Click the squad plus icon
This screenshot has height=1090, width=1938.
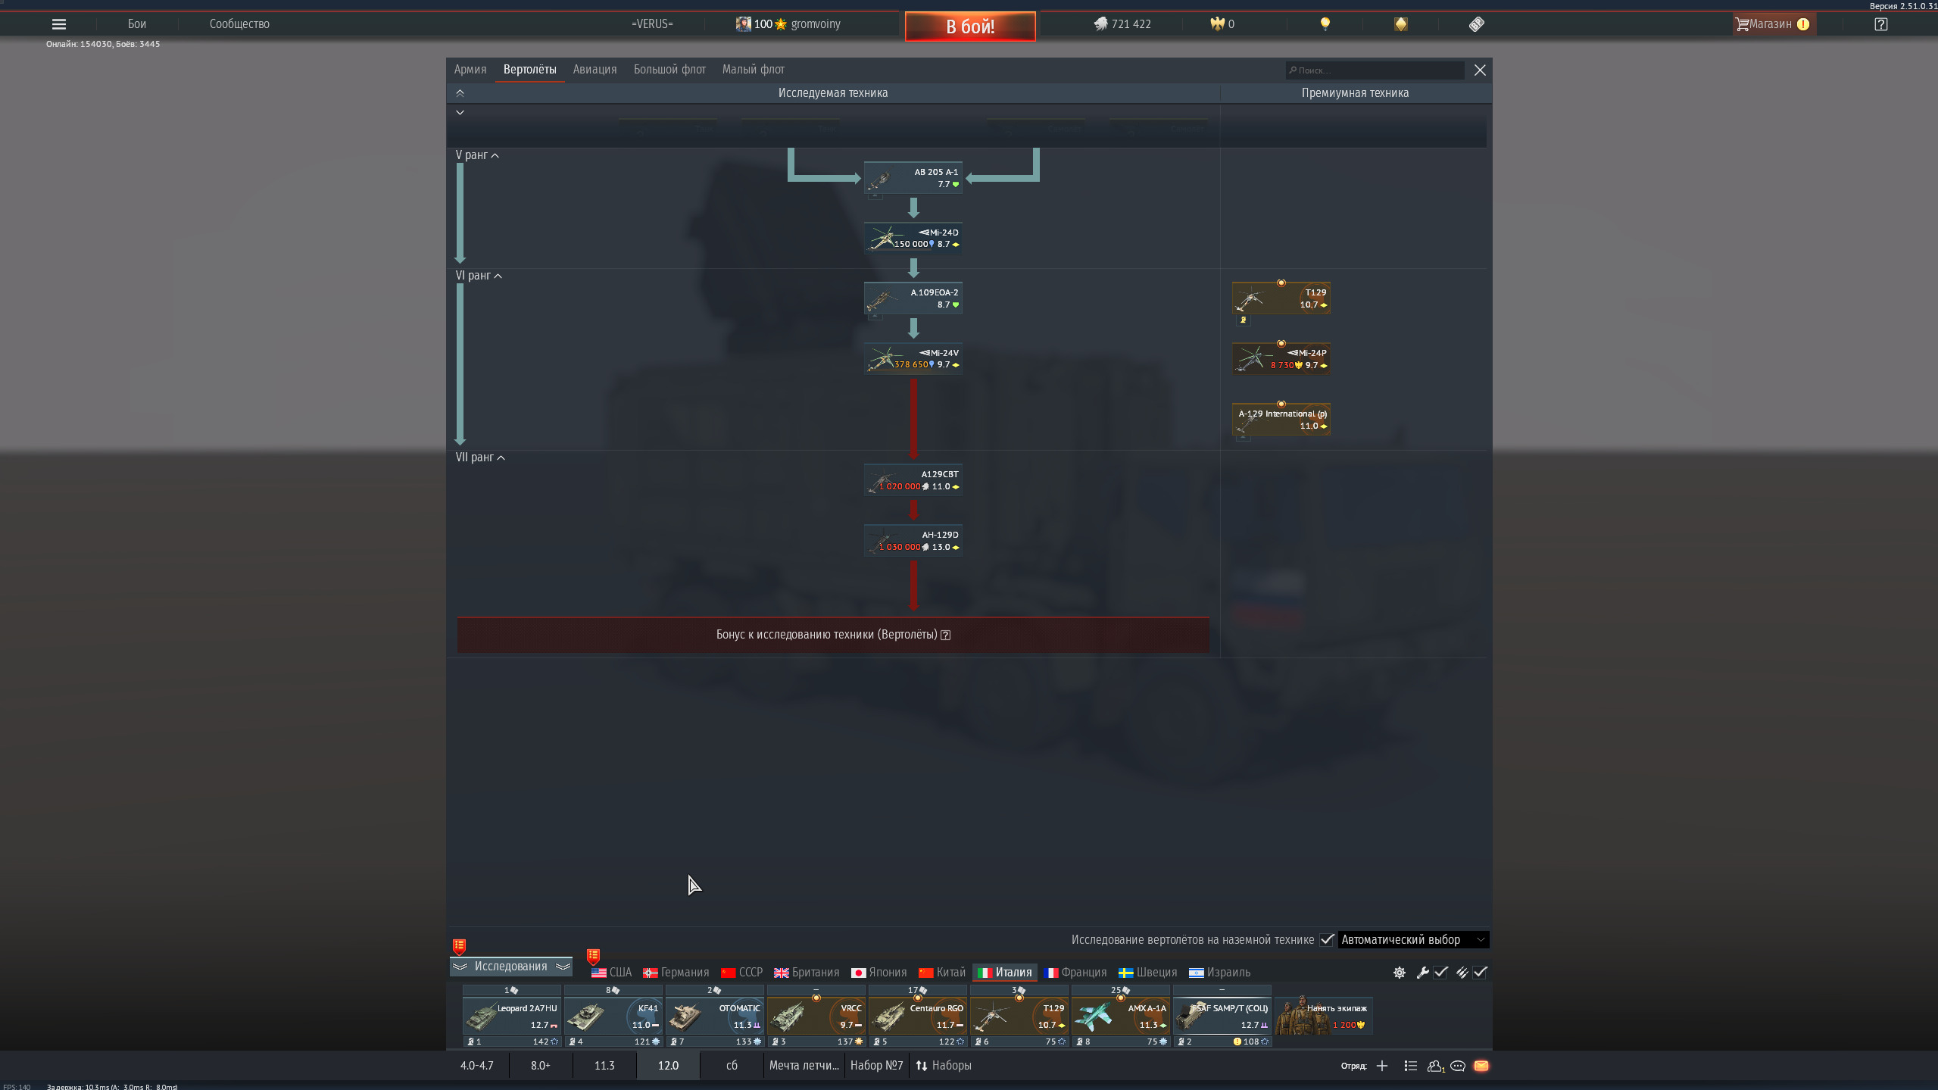[x=1382, y=1066]
